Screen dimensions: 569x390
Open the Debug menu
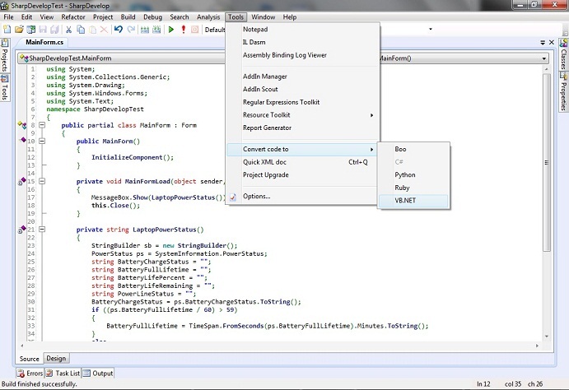(153, 17)
